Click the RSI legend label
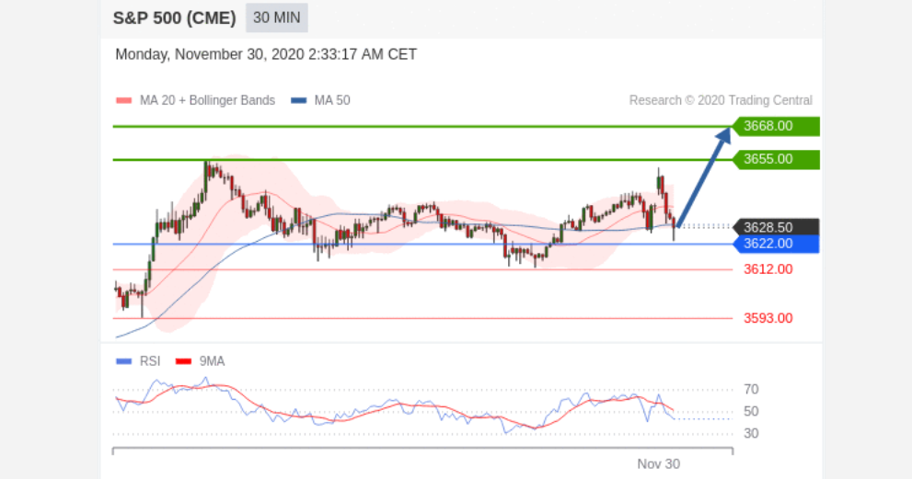Image resolution: width=912 pixels, height=479 pixels. pos(150,361)
